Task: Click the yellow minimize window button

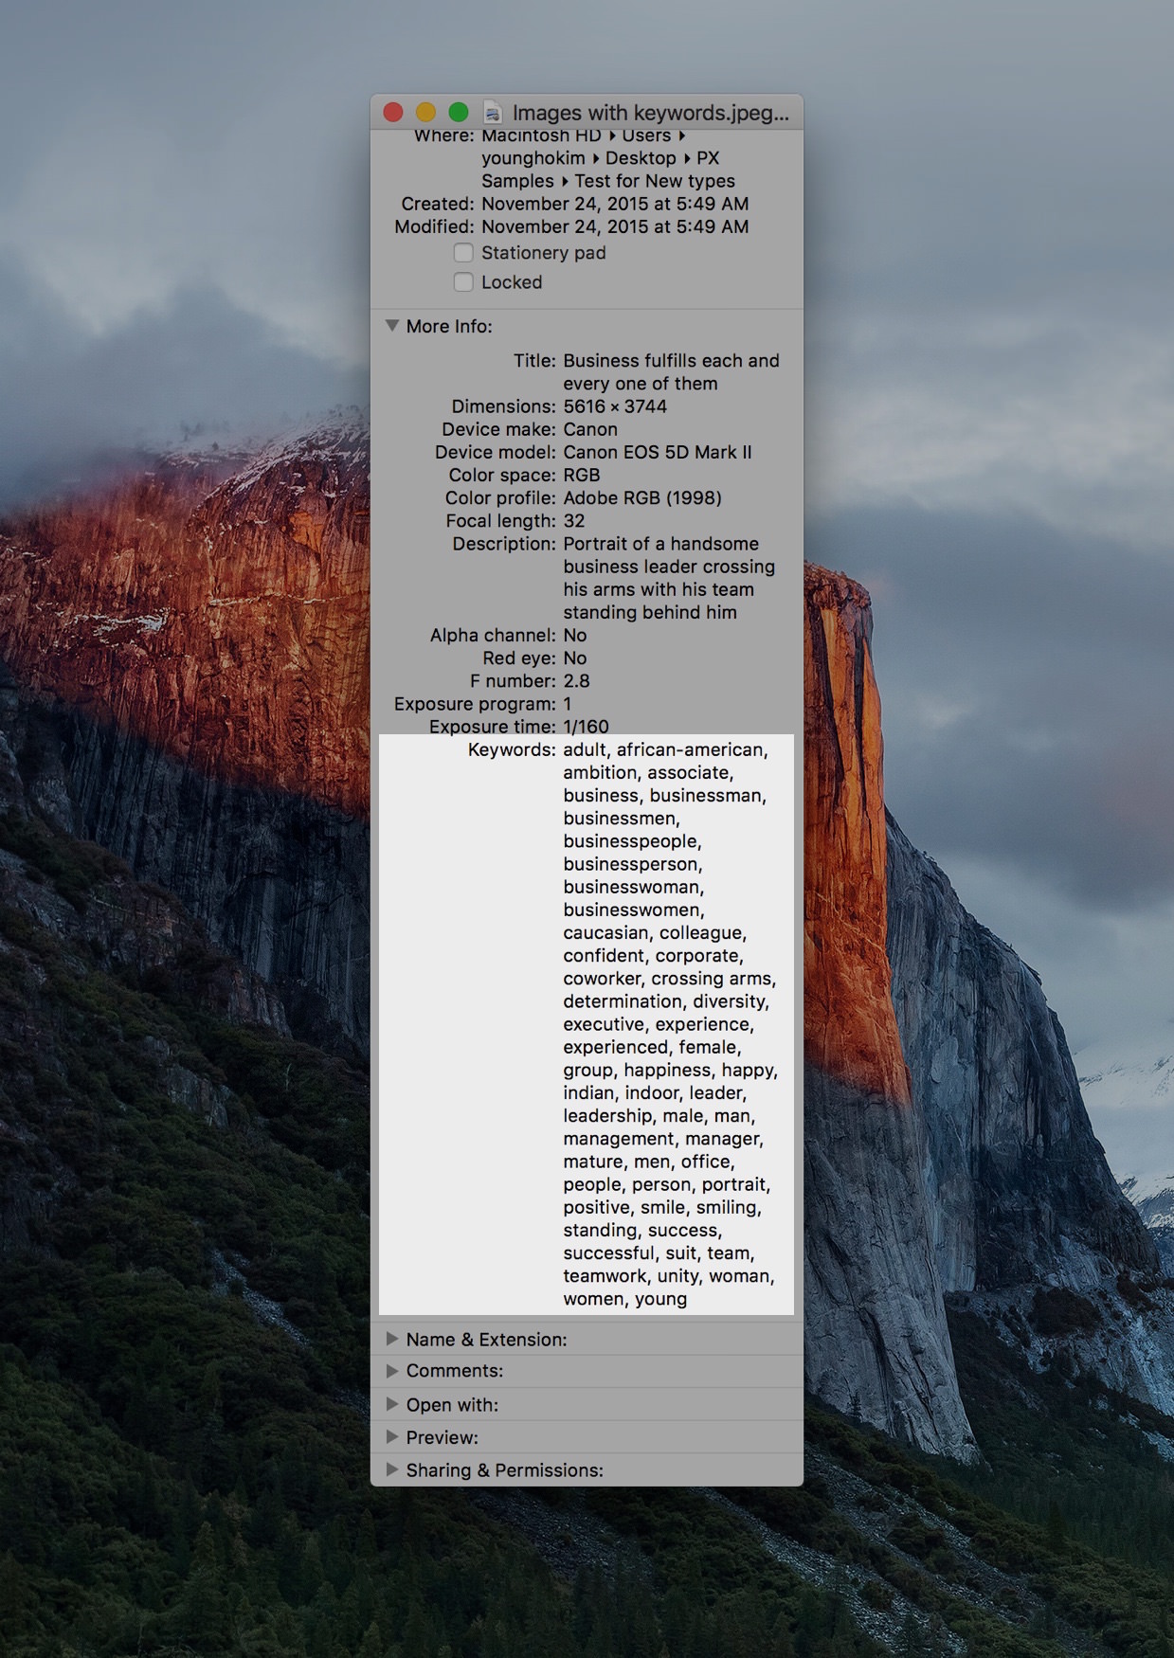Action: [426, 112]
